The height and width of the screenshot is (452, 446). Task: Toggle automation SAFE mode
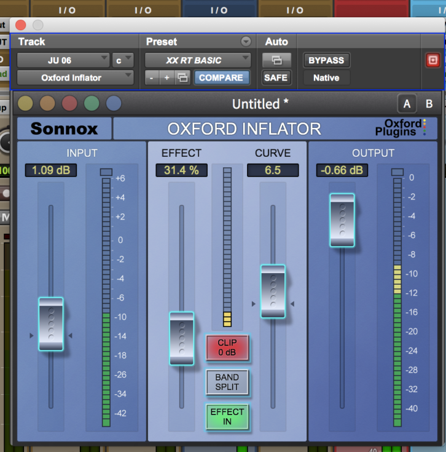coord(276,77)
